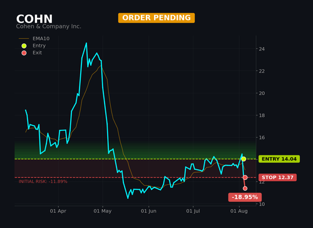This screenshot has width=313, height=228.
Task: Click the red Exit legend dot
Action: click(24, 53)
